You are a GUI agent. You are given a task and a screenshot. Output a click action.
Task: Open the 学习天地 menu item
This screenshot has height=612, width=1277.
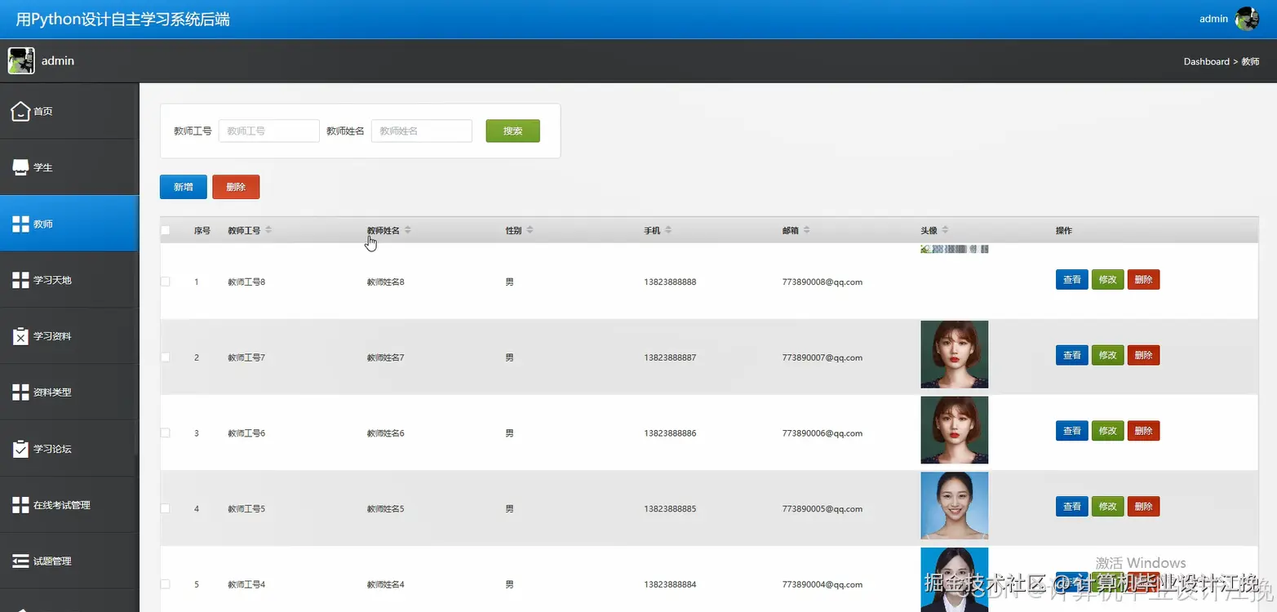click(69, 280)
